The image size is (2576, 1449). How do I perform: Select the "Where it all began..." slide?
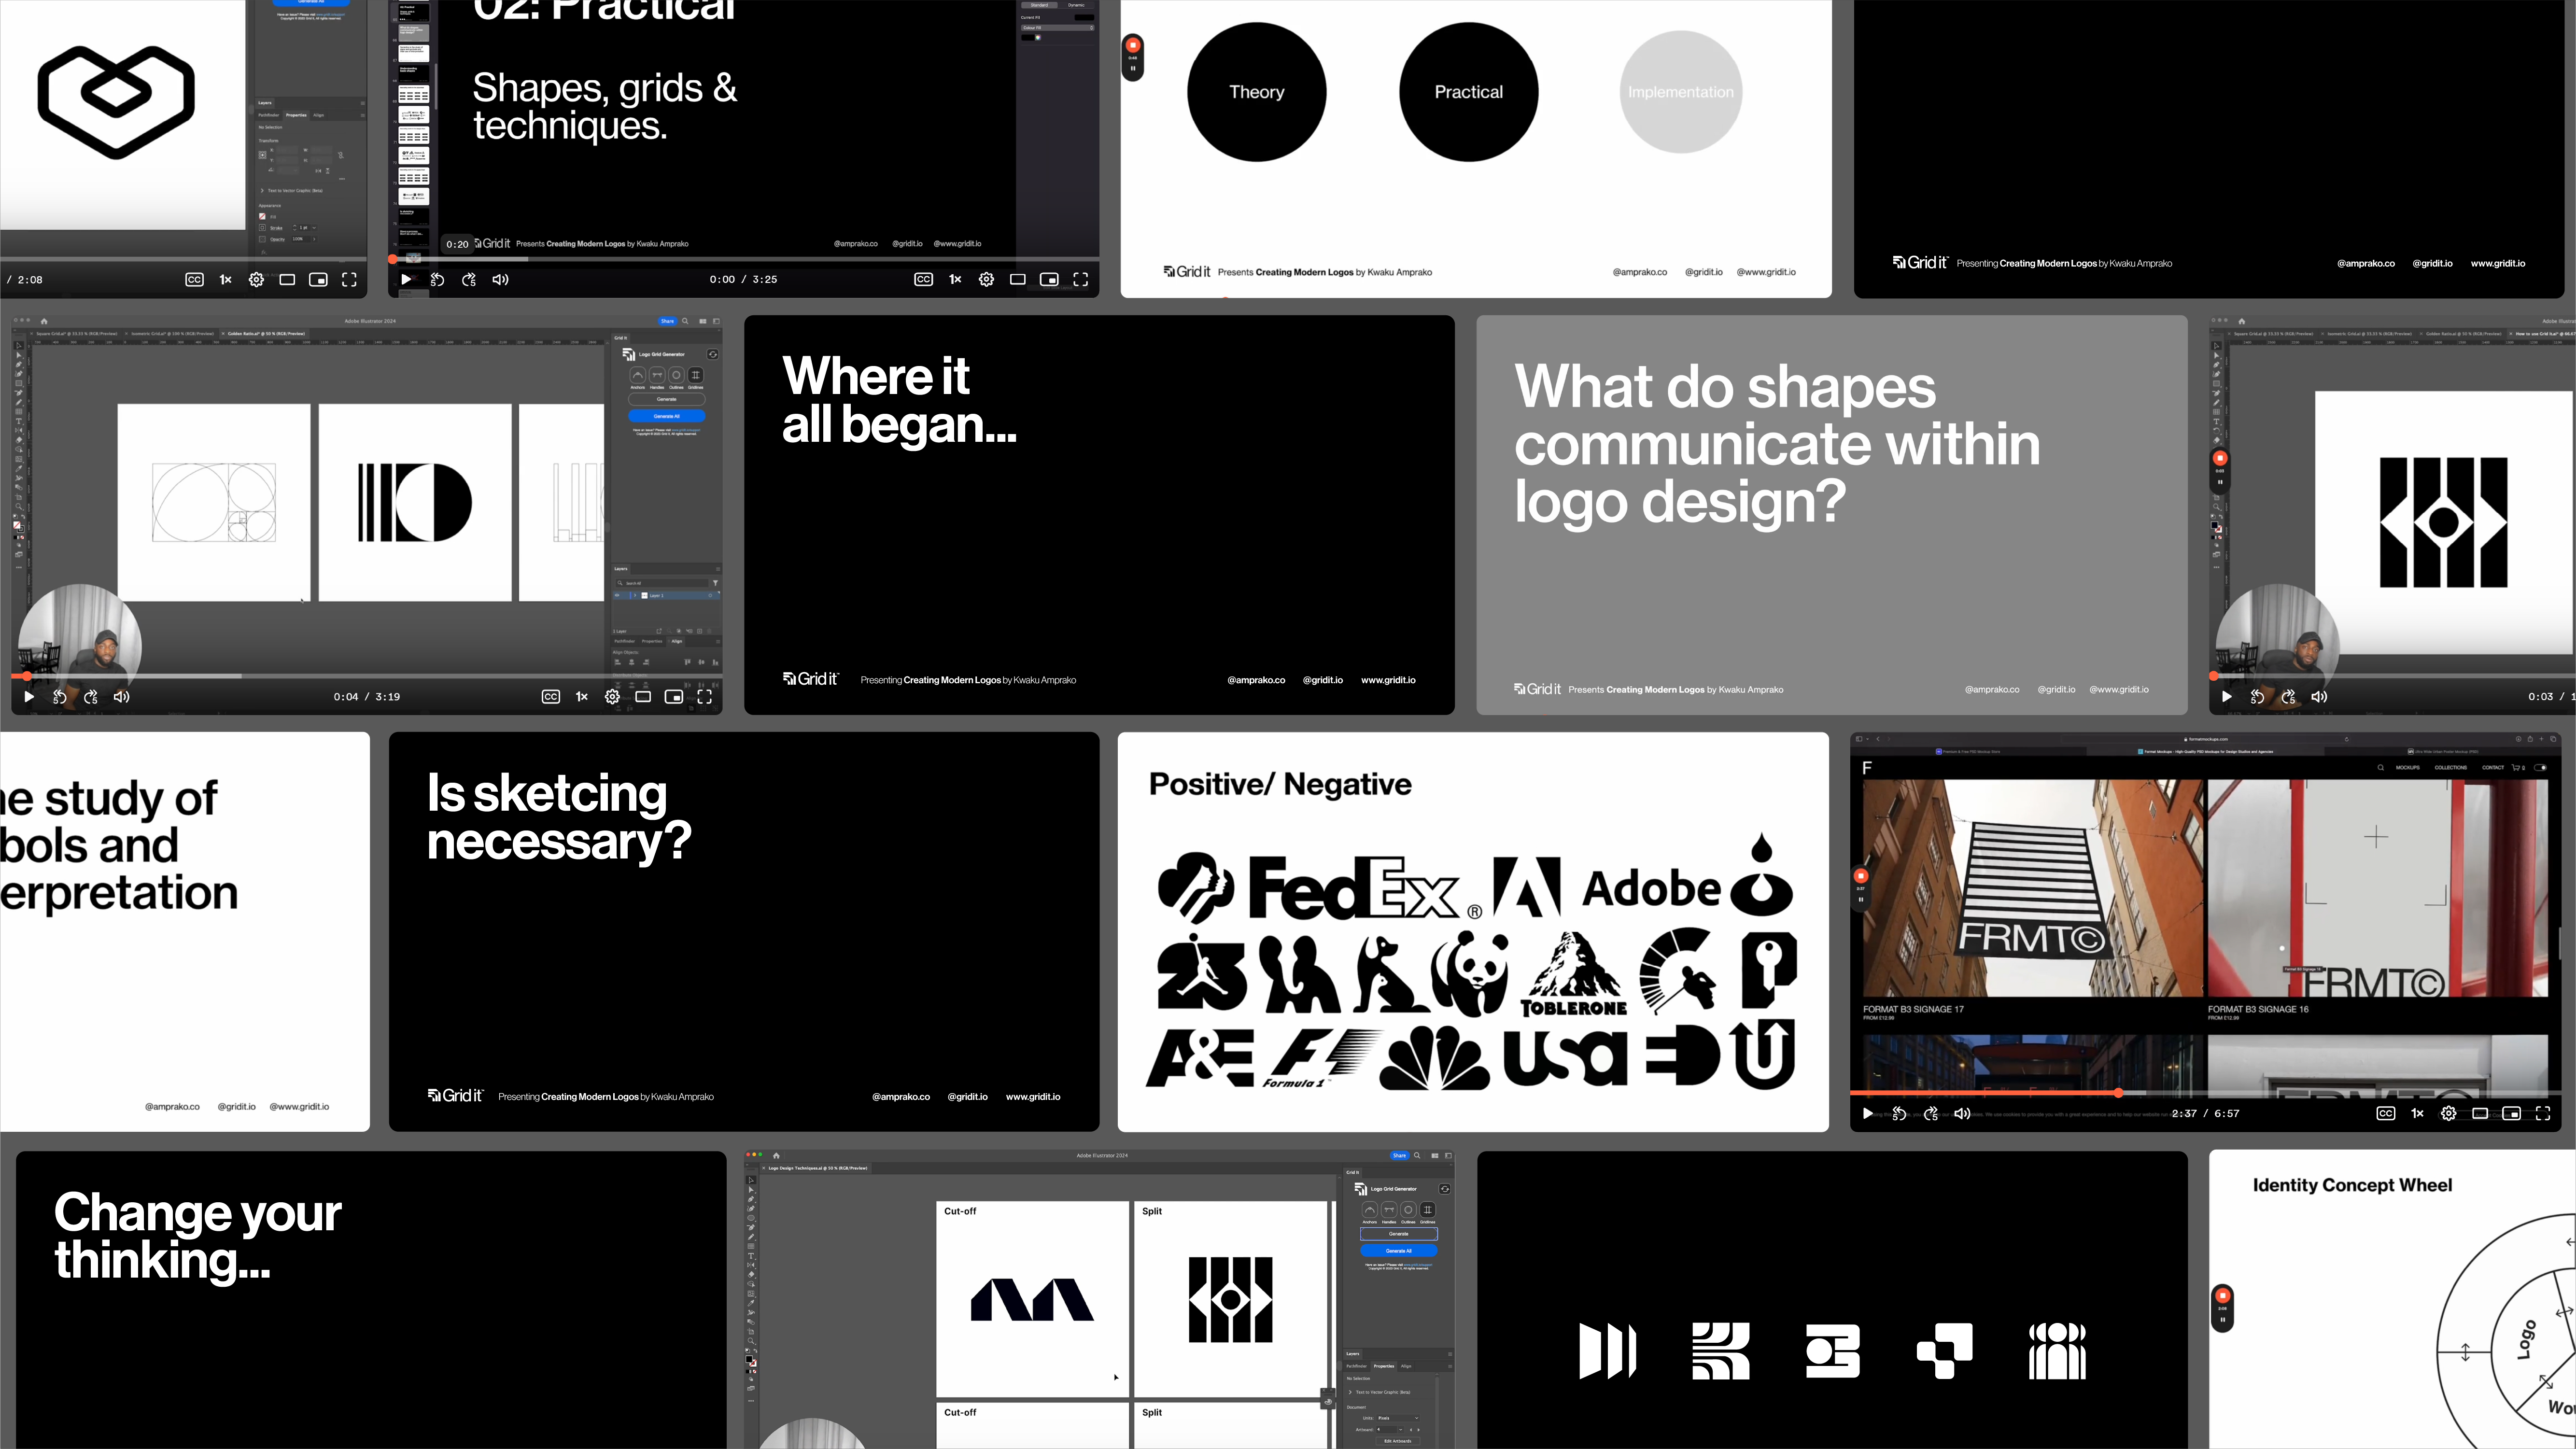coord(1099,515)
